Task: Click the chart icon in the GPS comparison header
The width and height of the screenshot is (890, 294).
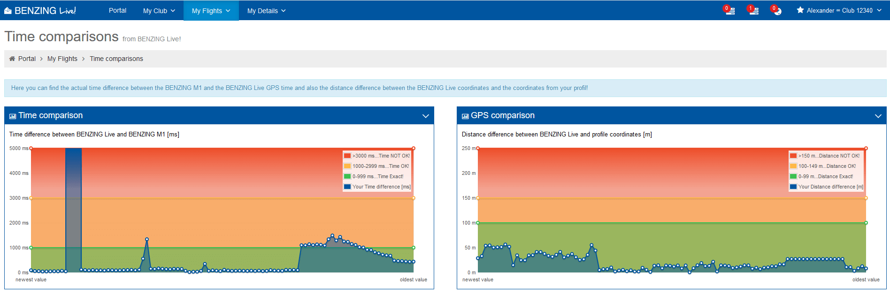Action: pyautogui.click(x=465, y=116)
